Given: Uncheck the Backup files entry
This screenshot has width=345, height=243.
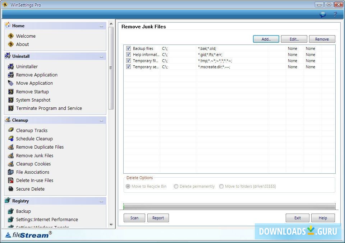Looking at the screenshot, I should pyautogui.click(x=128, y=48).
